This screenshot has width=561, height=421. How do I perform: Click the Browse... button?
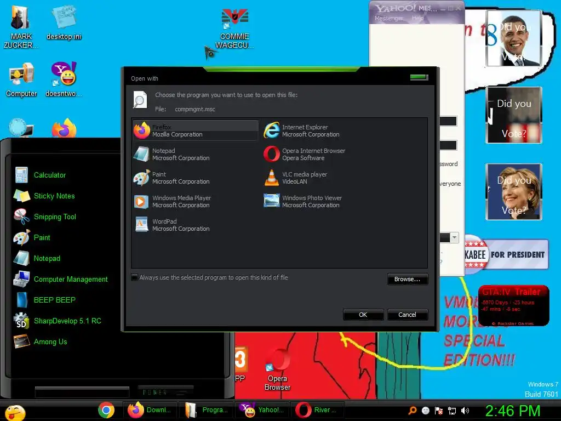pos(407,279)
